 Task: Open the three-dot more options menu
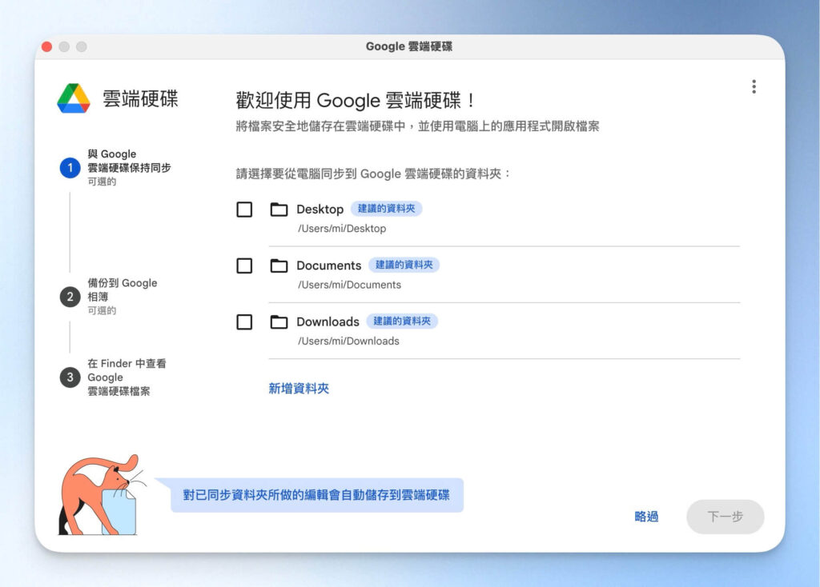(754, 86)
